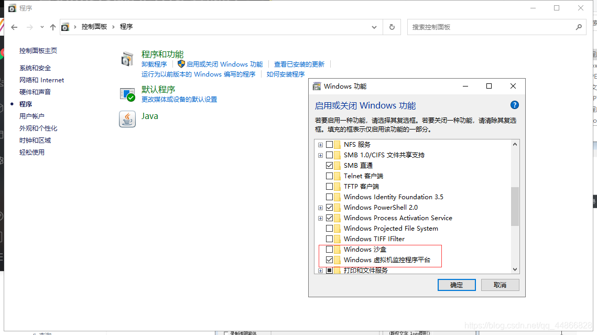Toggle 打印和文件服务 checkbox

pyautogui.click(x=329, y=271)
